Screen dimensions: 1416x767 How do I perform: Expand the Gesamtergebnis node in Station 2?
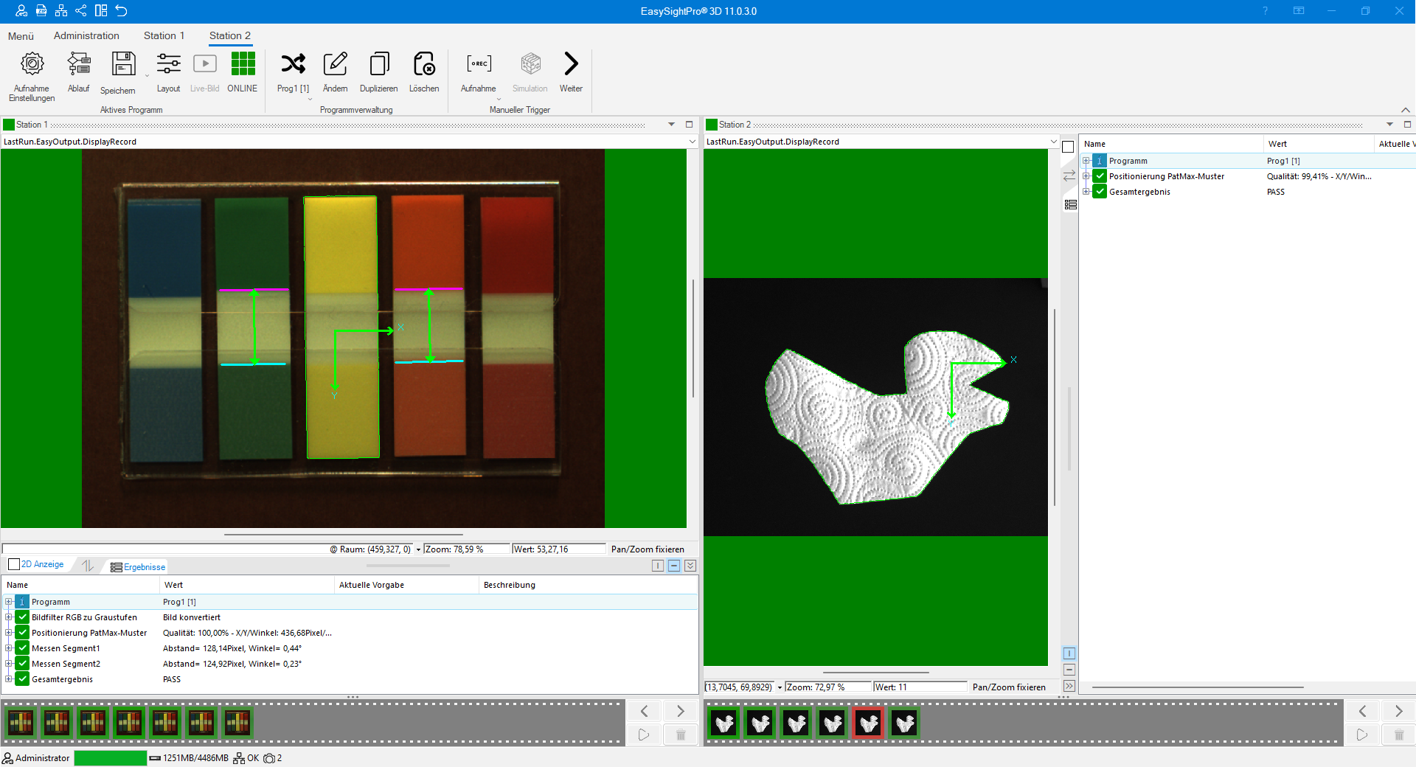(1086, 192)
